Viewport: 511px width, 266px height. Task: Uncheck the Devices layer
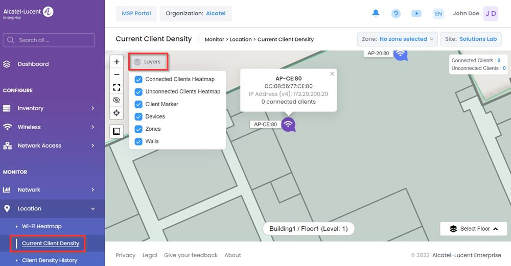pos(138,116)
